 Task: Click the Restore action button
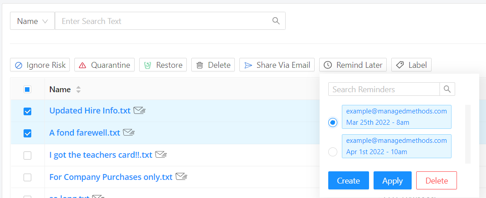[163, 65]
